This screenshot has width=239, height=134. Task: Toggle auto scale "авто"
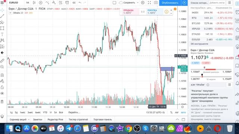tap(183, 112)
